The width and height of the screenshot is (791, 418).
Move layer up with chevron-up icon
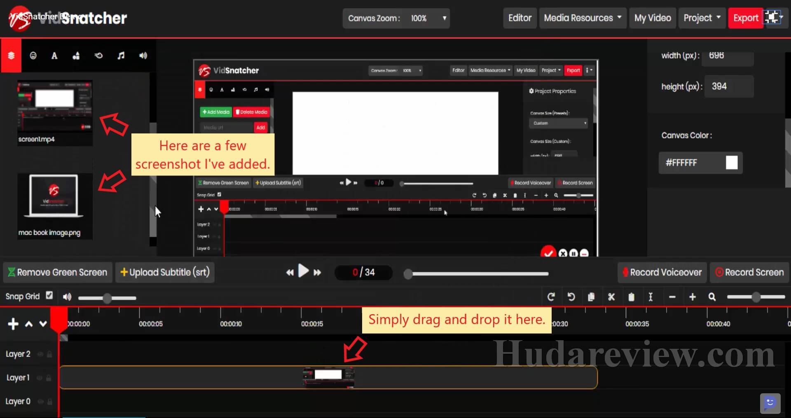pos(29,324)
